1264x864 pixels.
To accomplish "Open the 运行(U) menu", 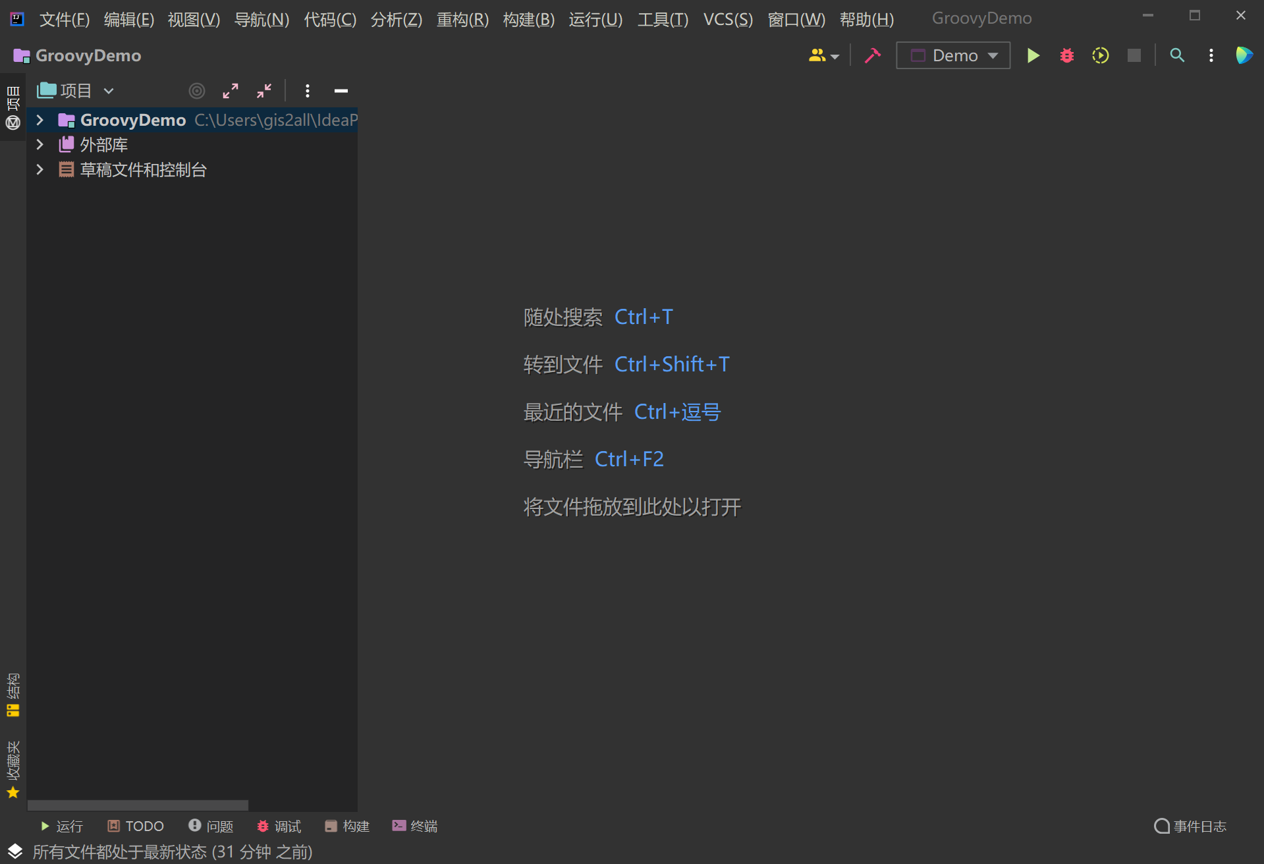I will pos(595,19).
